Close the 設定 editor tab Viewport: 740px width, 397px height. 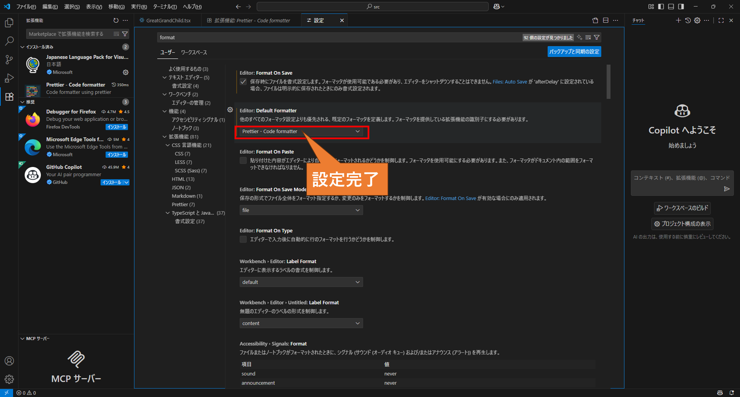coord(342,20)
